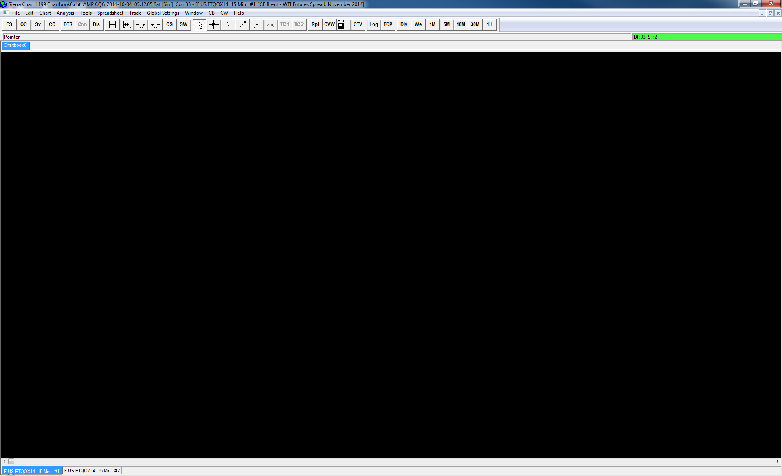Viewport: 782px width, 476px height.
Task: Activate the chart values crosshair tool
Action: pos(214,24)
